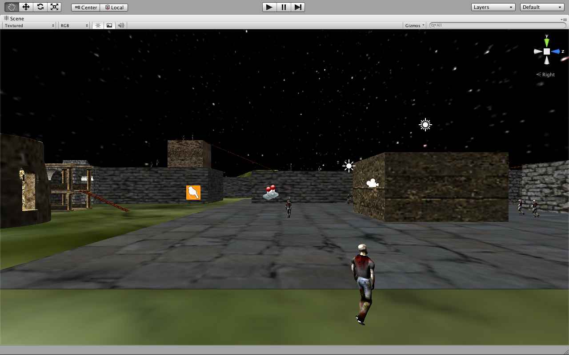The image size is (569, 355).
Task: Click the left white axis gizmo cone
Action: tap(538, 51)
